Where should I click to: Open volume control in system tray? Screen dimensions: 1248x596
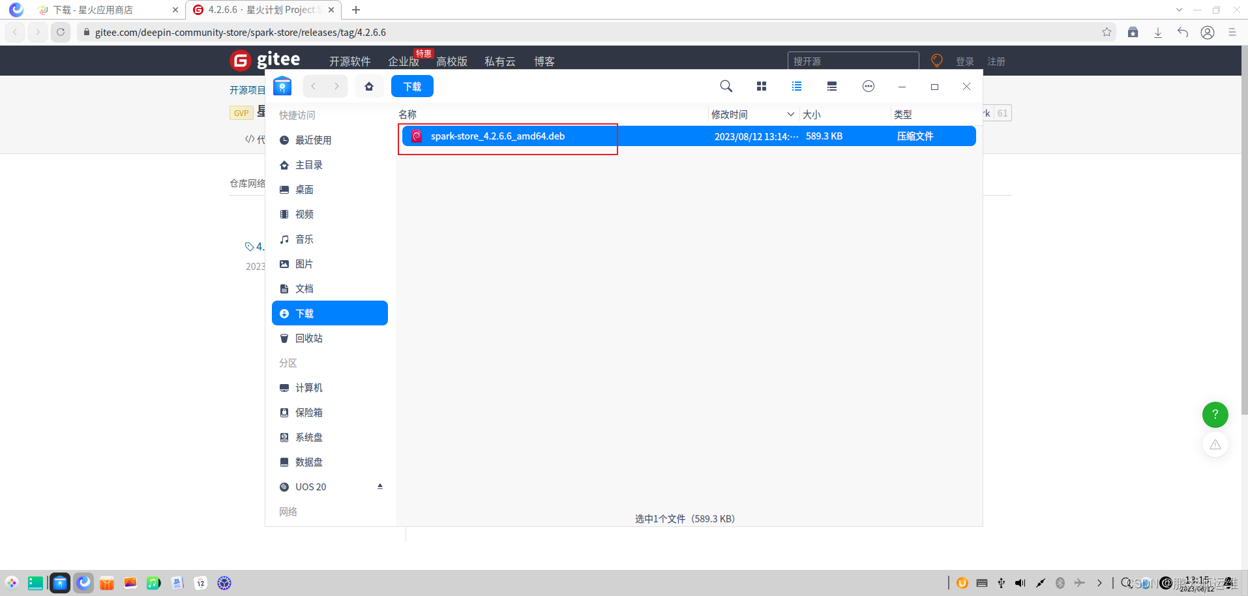1020,583
